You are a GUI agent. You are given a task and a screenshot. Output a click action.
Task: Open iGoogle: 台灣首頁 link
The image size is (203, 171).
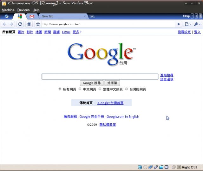click(110, 103)
